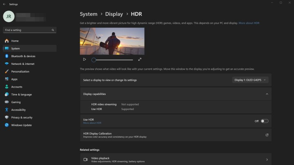Click the Home house icon

pos(7,41)
